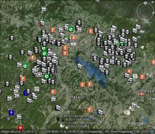Click the 44°56'05.17" latitude readout

click(56, 132)
